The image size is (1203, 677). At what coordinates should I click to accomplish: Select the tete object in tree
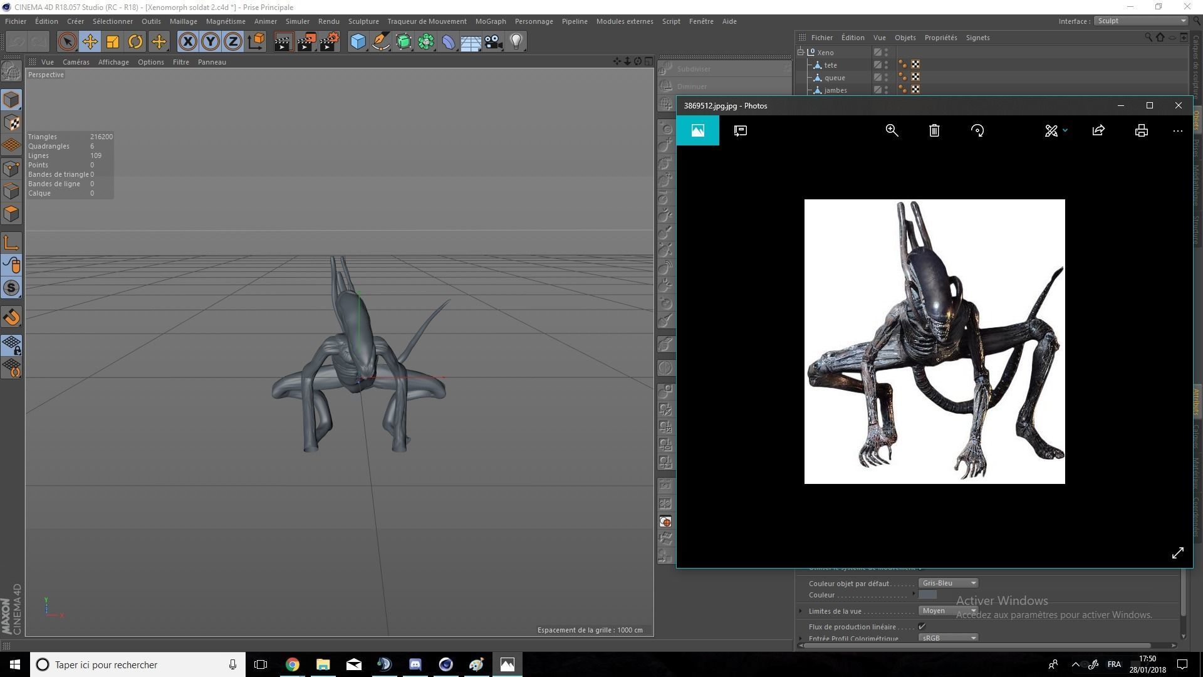(x=830, y=65)
